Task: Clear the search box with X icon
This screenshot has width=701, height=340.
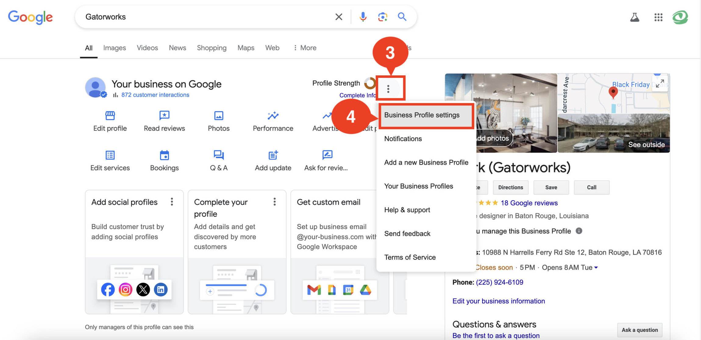Action: point(339,17)
